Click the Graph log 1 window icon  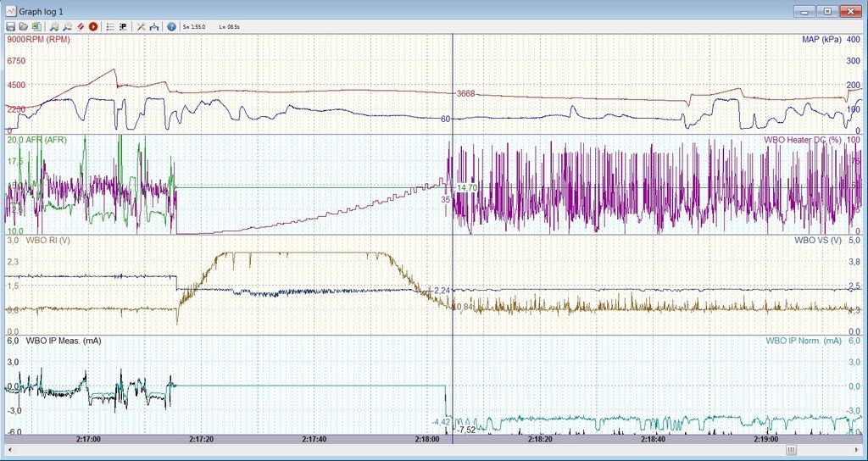[10, 11]
